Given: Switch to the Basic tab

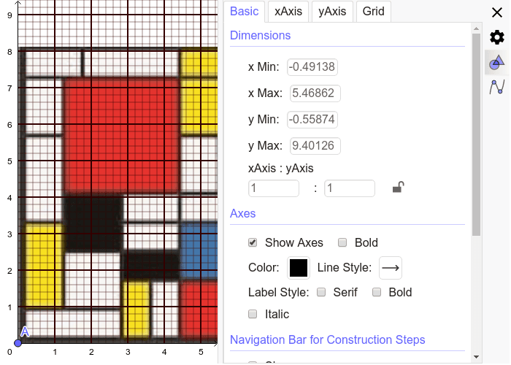Looking at the screenshot, I should point(244,12).
